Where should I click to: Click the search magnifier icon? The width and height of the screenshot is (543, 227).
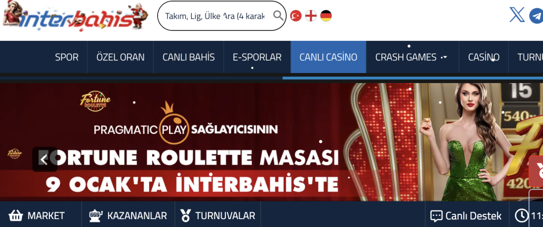(x=278, y=16)
